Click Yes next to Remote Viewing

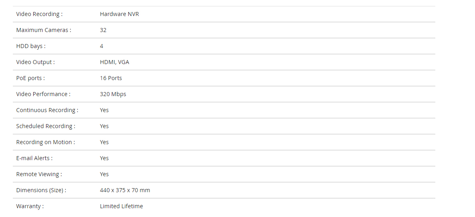[104, 175]
